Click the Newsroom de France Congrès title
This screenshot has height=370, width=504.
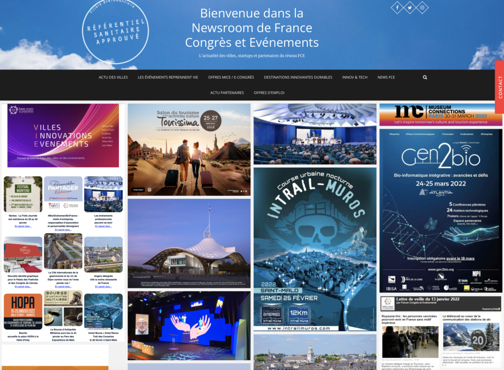[252, 28]
